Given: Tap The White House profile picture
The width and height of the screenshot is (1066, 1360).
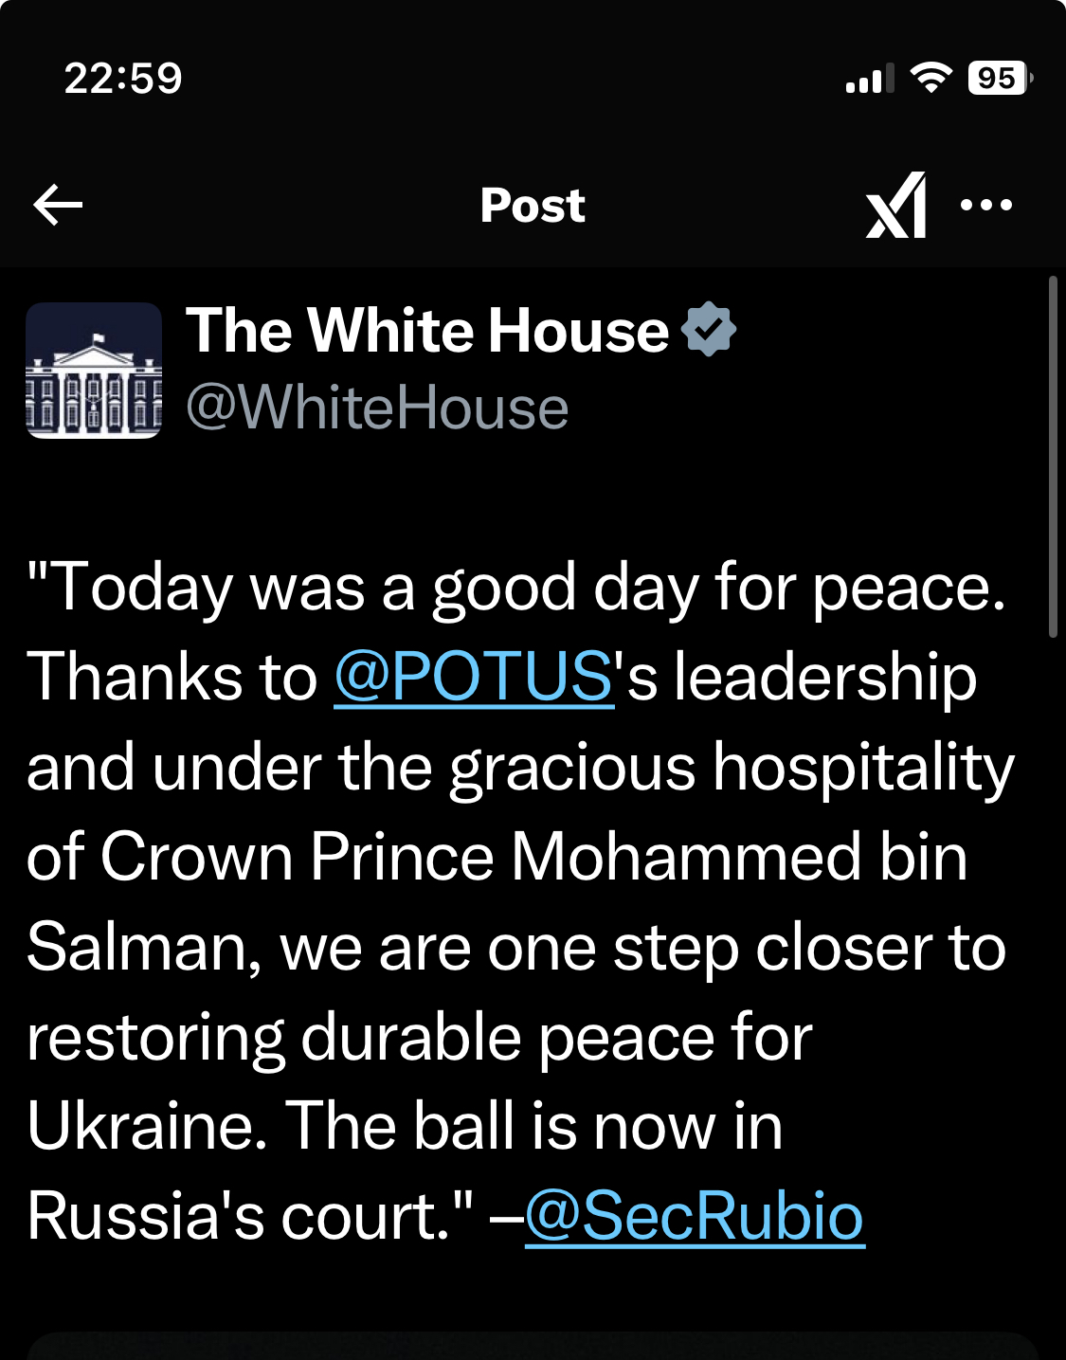Looking at the screenshot, I should coord(94,371).
